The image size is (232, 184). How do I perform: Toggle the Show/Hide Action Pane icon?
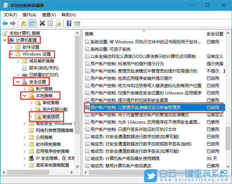click(x=77, y=23)
